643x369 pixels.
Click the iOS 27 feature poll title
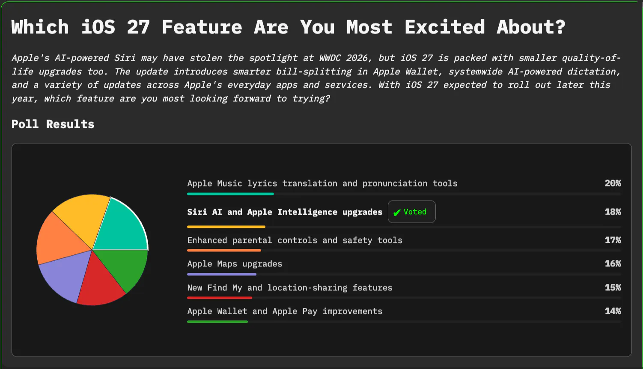click(x=288, y=27)
